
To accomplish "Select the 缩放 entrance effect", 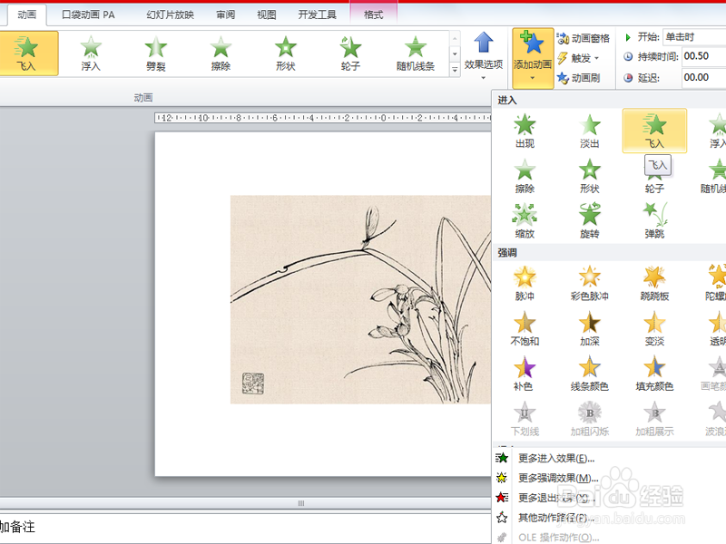I will [x=525, y=221].
